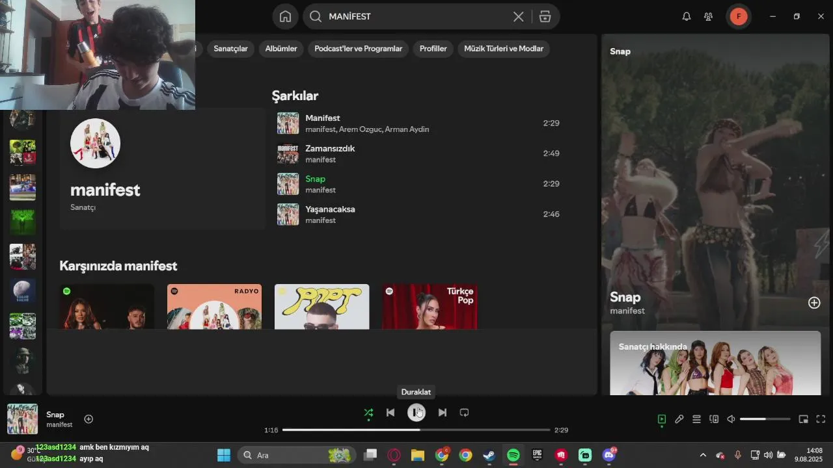Open Windows Start menu
The image size is (833, 468).
pyautogui.click(x=224, y=455)
